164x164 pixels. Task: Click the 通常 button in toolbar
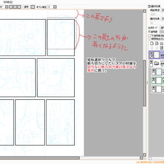(26, 7)
